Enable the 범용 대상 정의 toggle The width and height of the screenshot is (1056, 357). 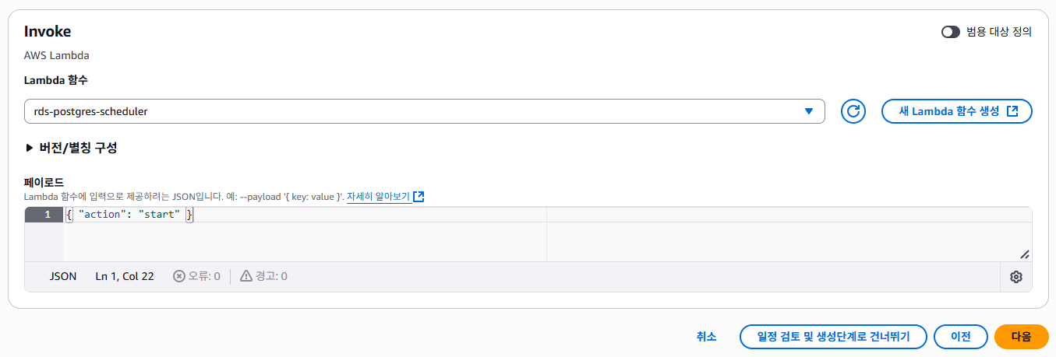pyautogui.click(x=950, y=32)
